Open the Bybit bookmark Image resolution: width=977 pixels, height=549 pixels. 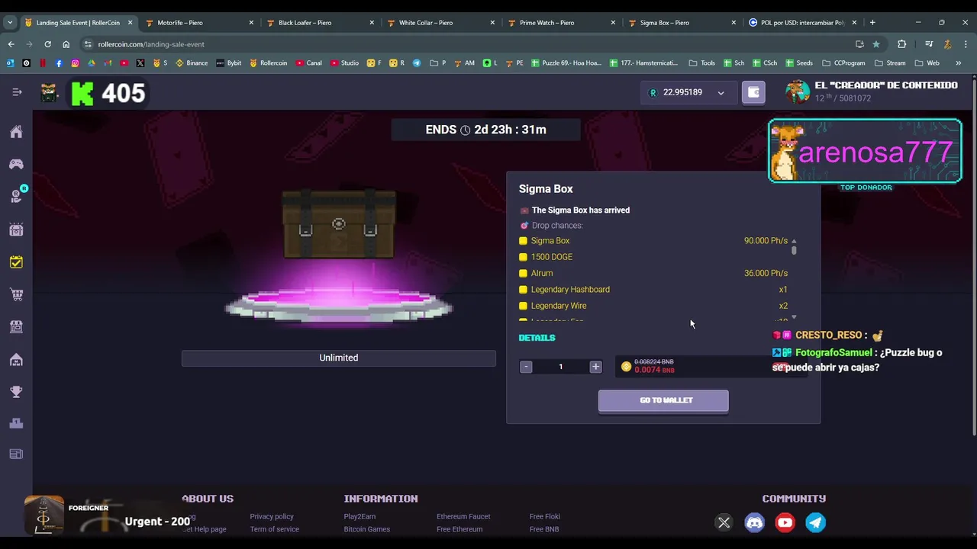tap(228, 63)
